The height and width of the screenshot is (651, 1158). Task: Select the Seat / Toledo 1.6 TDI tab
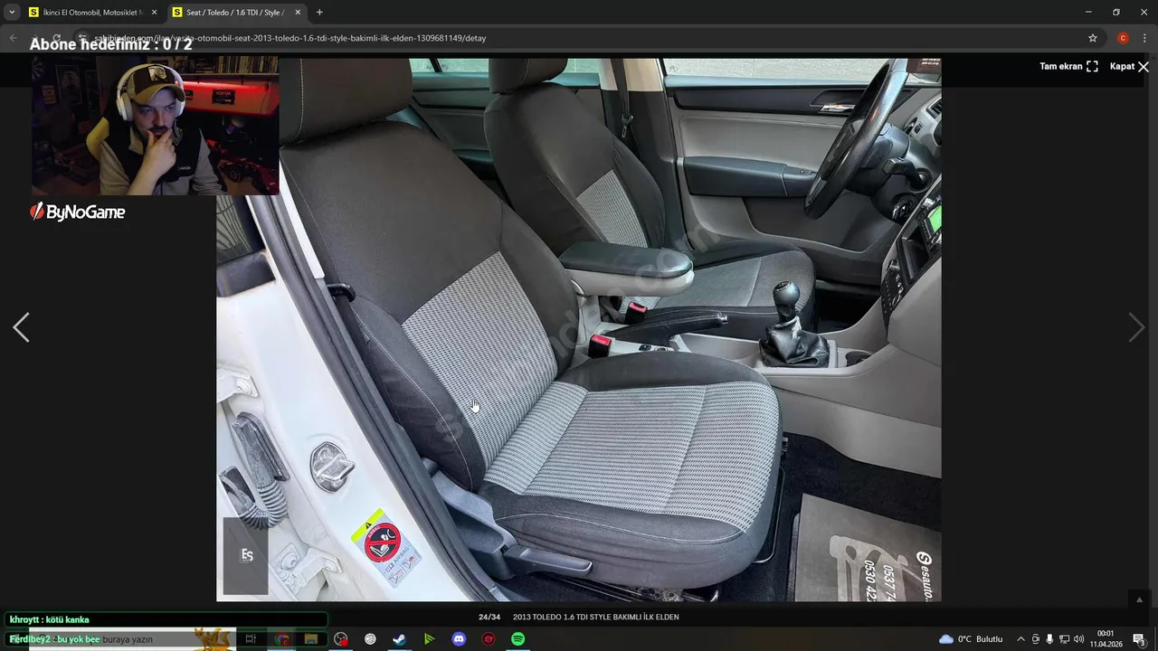(235, 13)
